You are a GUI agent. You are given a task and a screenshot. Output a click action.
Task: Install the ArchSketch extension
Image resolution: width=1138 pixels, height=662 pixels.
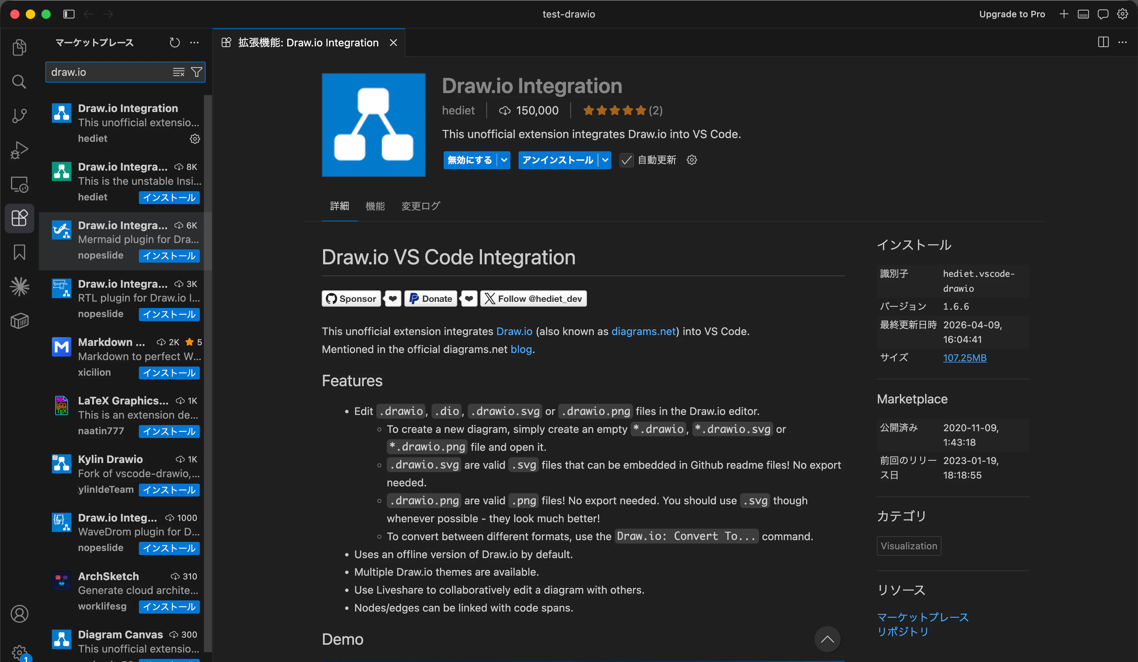click(x=169, y=607)
